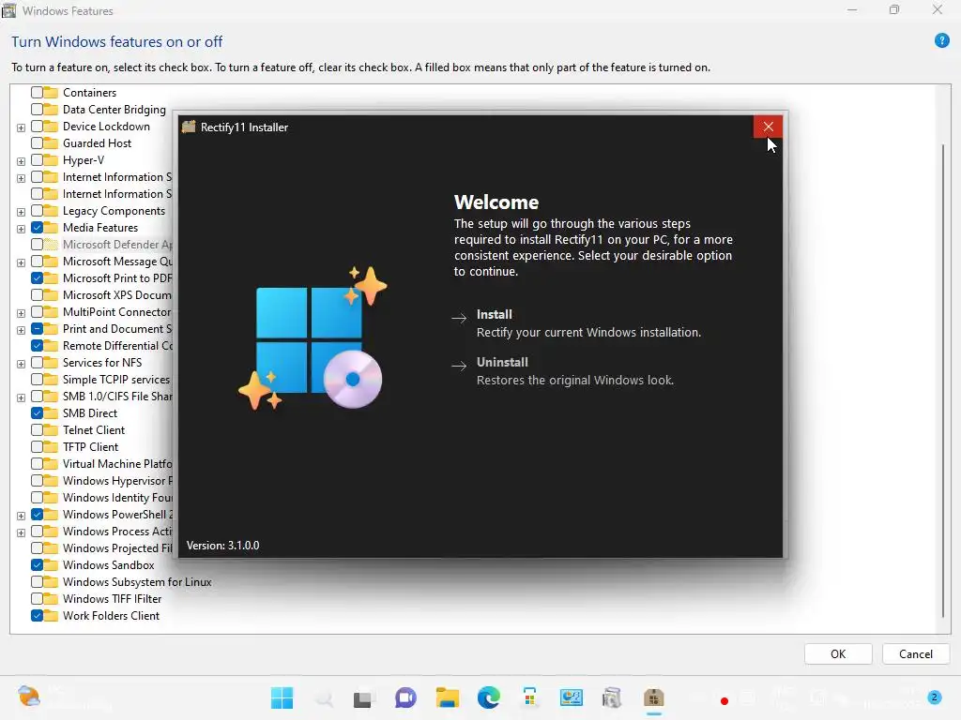Open Task View on the taskbar
Screen dimensions: 961x720
point(363,698)
